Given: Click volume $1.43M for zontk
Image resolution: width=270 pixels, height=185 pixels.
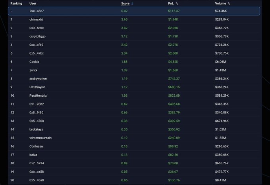Looking at the screenshot, I should tap(220, 70).
